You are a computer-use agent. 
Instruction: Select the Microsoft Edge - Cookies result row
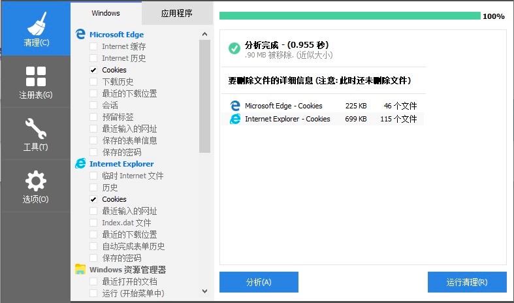(323, 106)
